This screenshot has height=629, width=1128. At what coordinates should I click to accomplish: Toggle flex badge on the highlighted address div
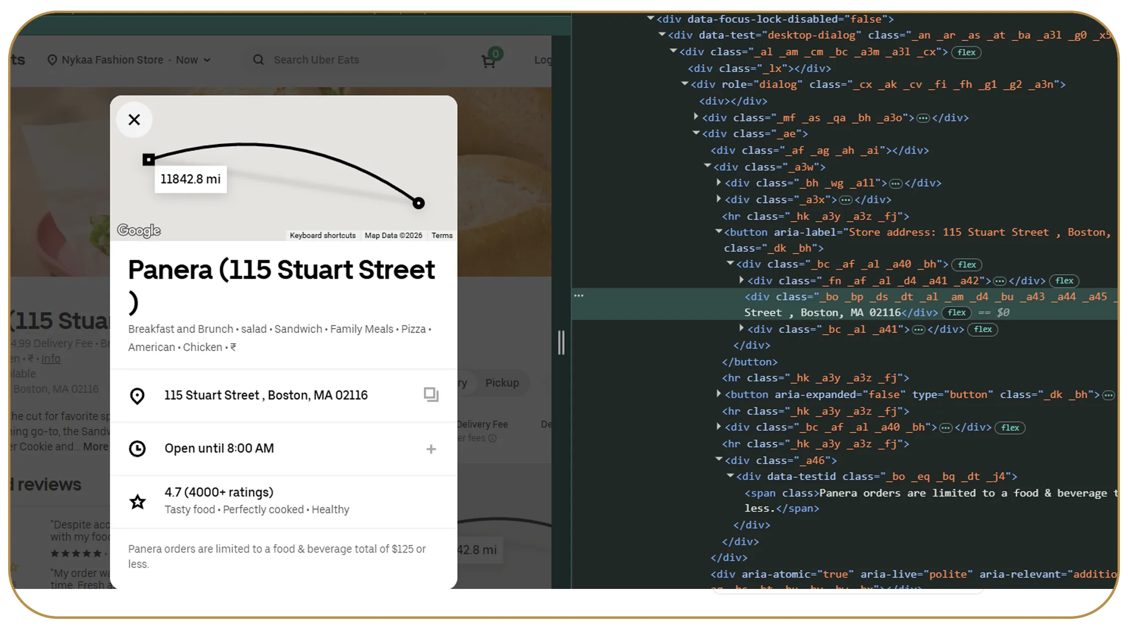pos(956,312)
